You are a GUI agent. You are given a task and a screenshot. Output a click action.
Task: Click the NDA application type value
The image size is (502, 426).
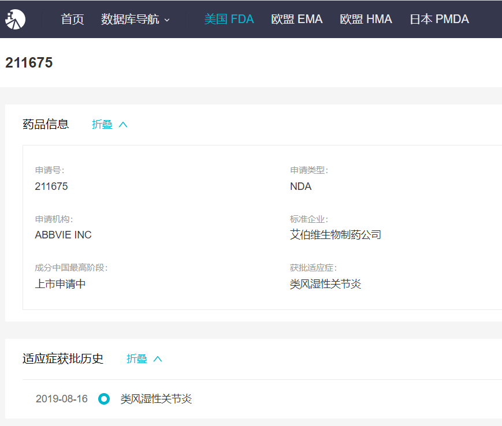click(300, 186)
